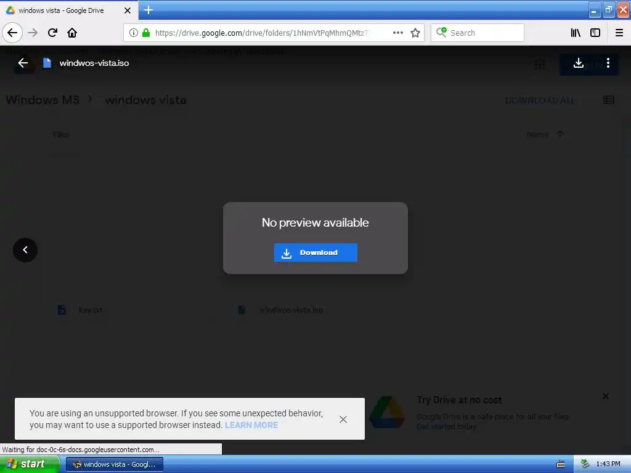631x473 pixels.
Task: Click the Name sort column header
Action: 537,134
